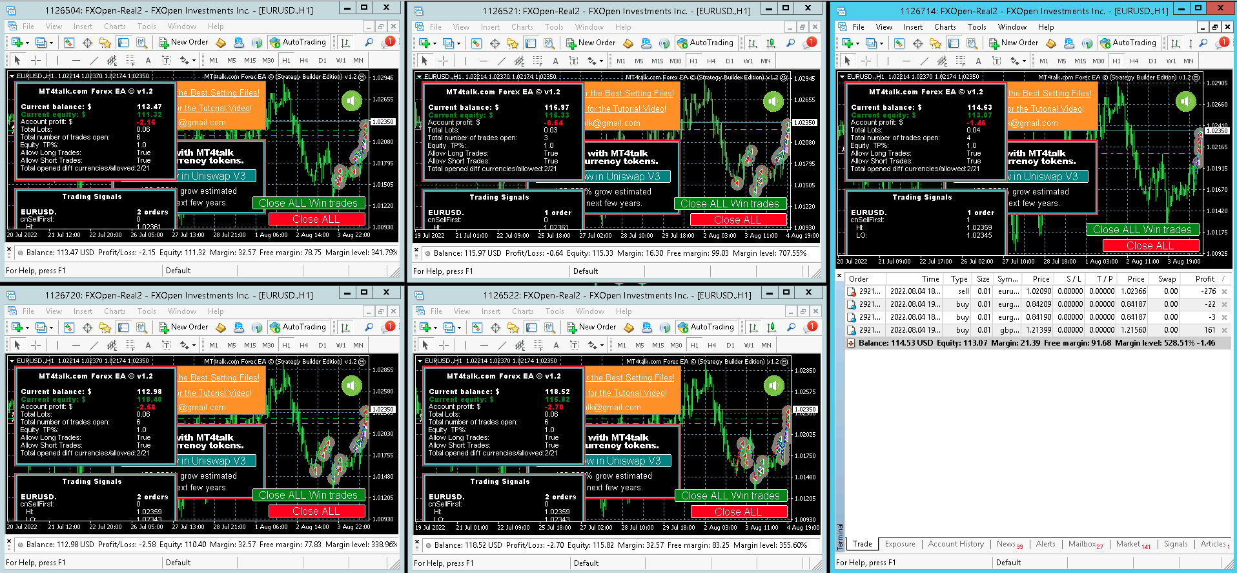Expand New Chart dropdown arrow in window 1126522

point(435,328)
